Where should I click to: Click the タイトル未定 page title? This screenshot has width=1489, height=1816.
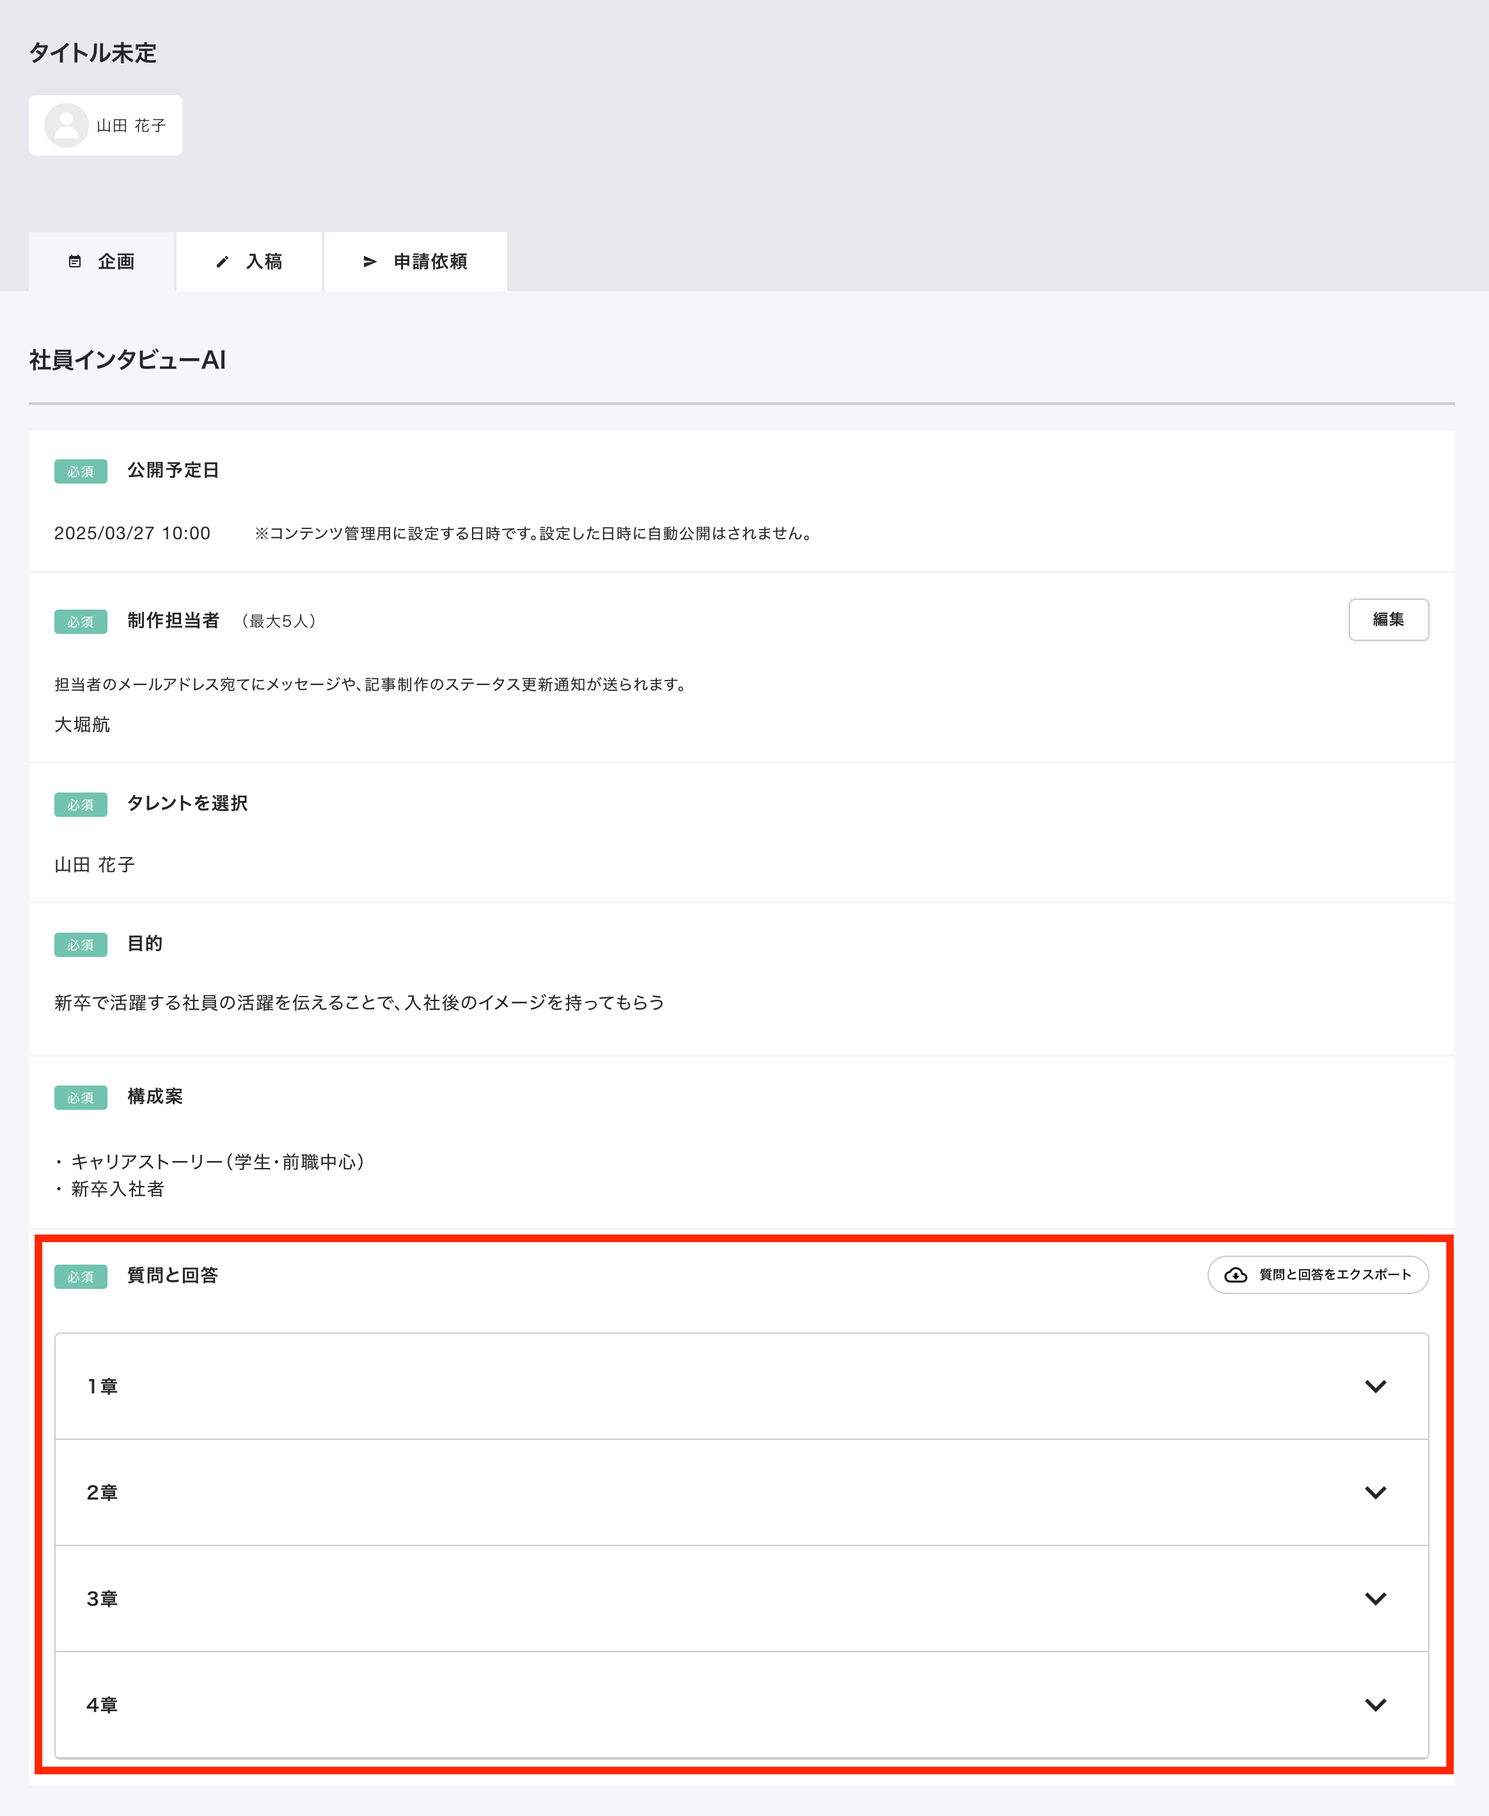tap(93, 53)
